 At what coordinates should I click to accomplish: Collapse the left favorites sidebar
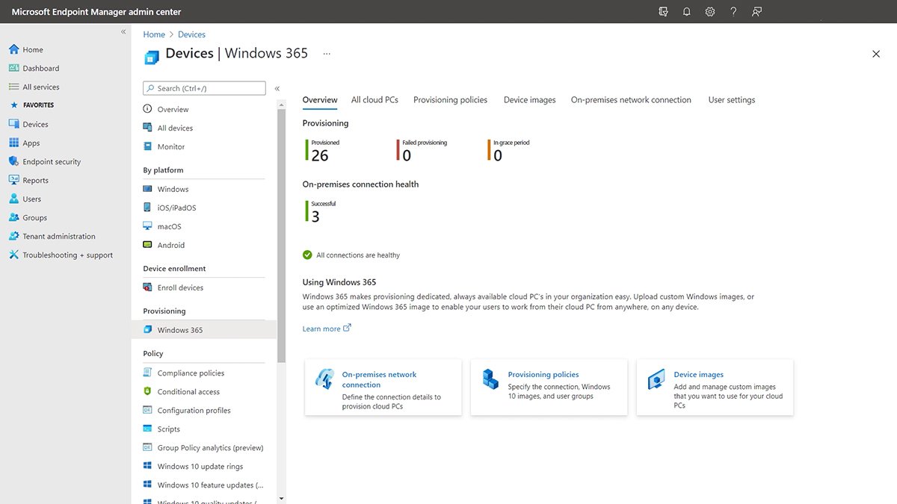click(x=123, y=31)
